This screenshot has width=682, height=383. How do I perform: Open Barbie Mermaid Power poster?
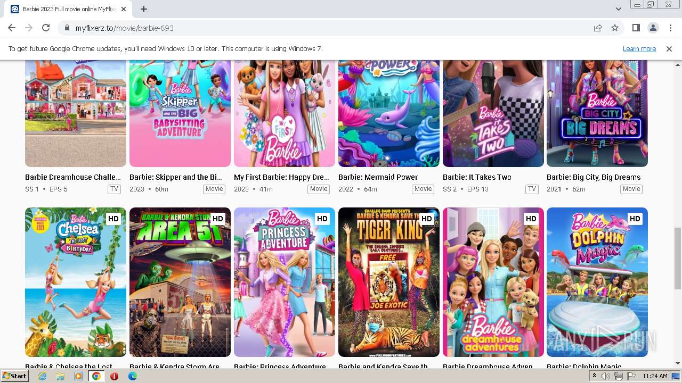(x=389, y=113)
